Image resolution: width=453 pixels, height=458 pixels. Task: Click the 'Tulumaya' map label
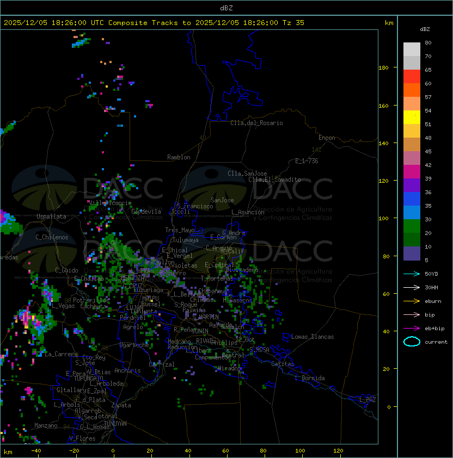coord(186,240)
